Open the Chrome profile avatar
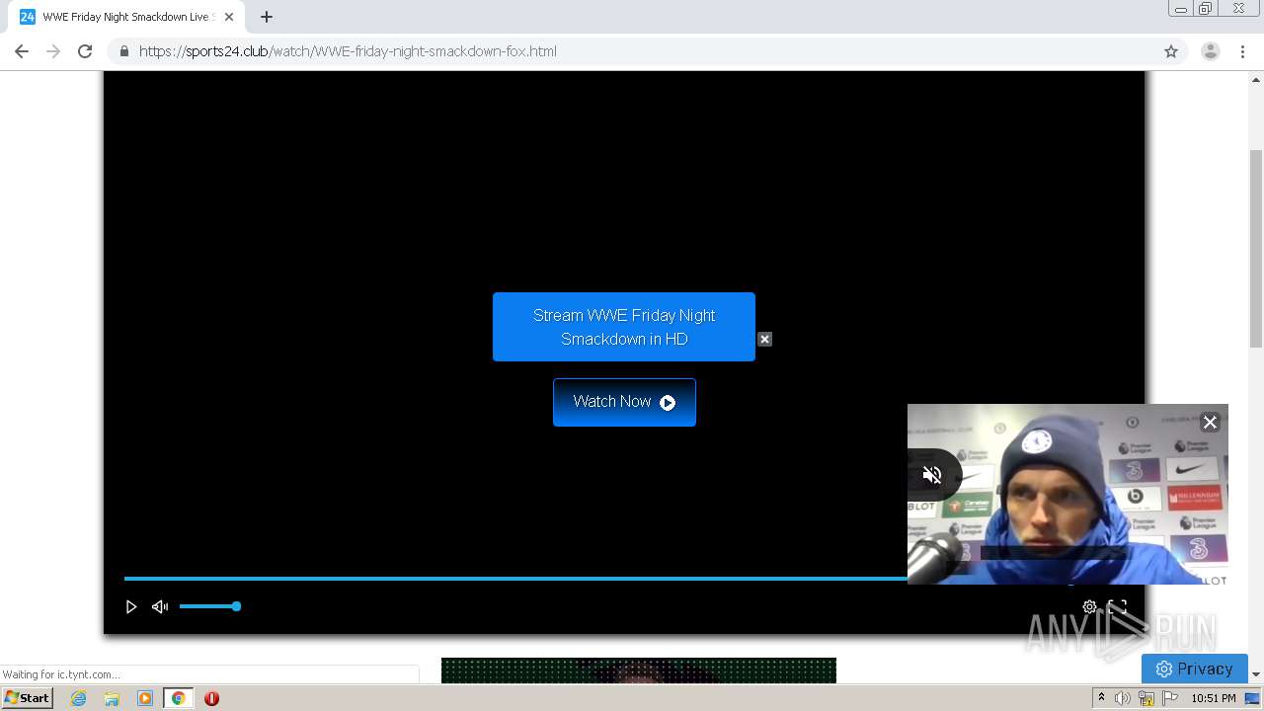1264x711 pixels. (x=1210, y=51)
